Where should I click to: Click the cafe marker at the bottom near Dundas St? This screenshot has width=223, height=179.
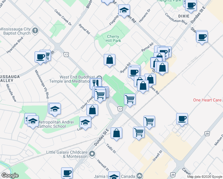(67, 173)
